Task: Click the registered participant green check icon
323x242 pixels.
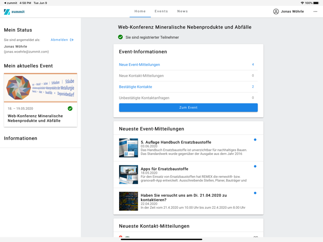Action: click(x=120, y=37)
